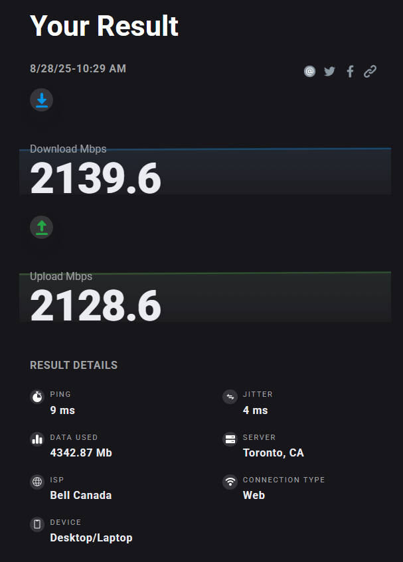403x562 pixels.
Task: Click the Desktop/Laptop device value
Action: 91,537
